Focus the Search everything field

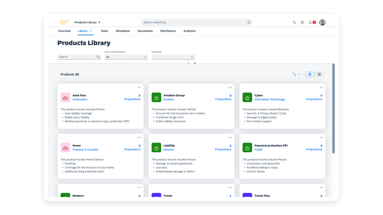197,22
